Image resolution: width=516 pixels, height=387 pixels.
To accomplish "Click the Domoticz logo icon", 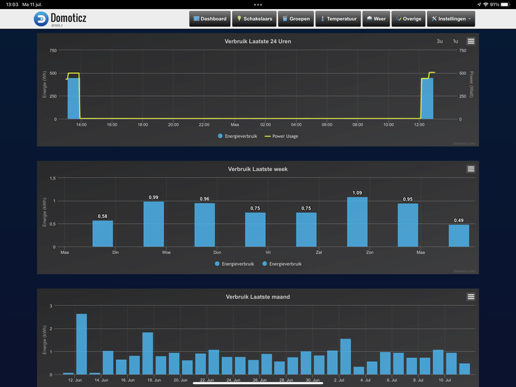I will click(x=41, y=19).
